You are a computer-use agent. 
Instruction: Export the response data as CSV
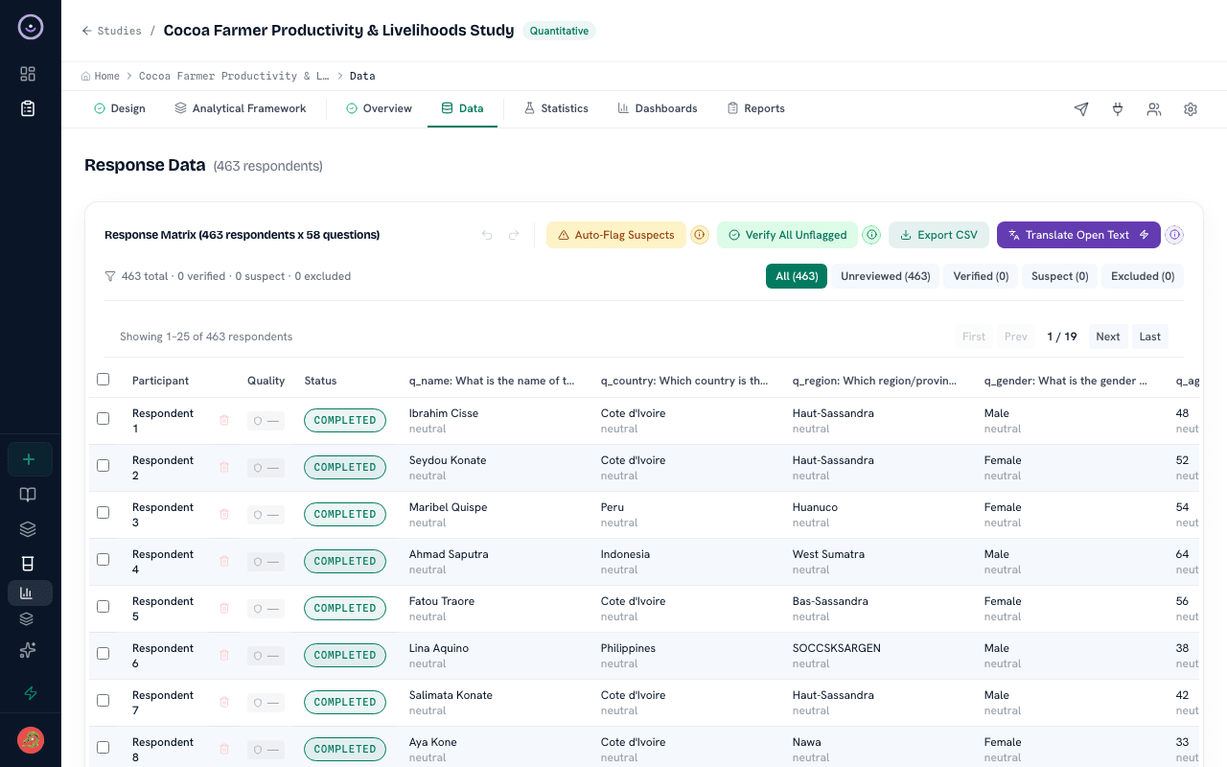[938, 235]
